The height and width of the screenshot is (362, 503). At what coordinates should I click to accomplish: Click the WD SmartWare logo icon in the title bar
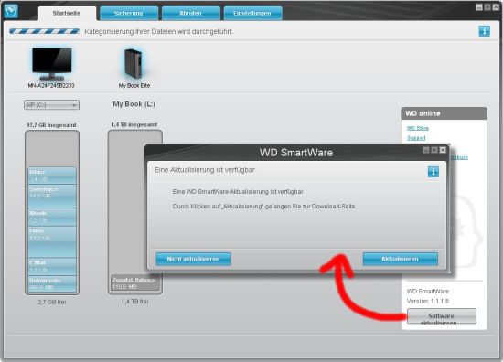[11, 11]
